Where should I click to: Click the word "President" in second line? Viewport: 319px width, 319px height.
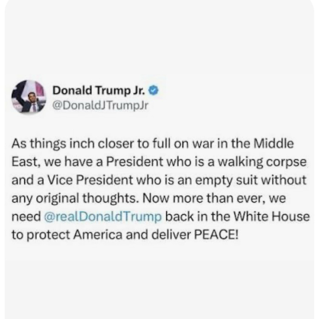click(x=134, y=162)
